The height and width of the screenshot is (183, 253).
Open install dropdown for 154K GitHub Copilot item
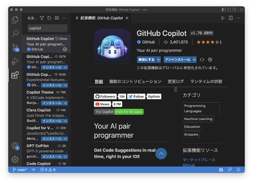coord(65,85)
